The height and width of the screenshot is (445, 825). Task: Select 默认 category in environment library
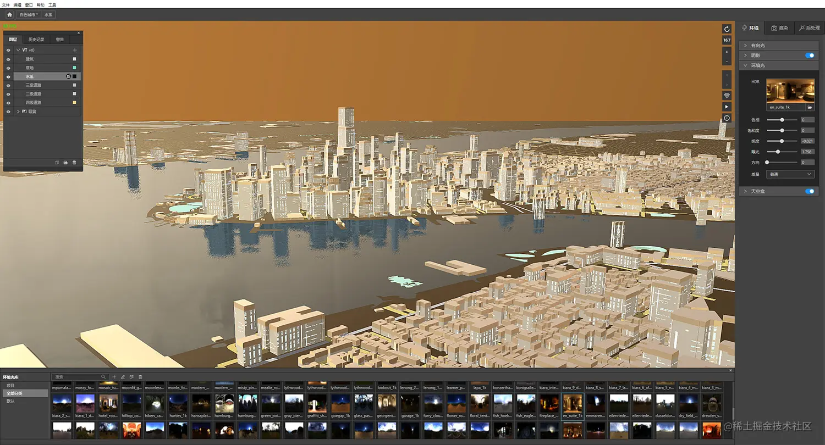pos(26,401)
